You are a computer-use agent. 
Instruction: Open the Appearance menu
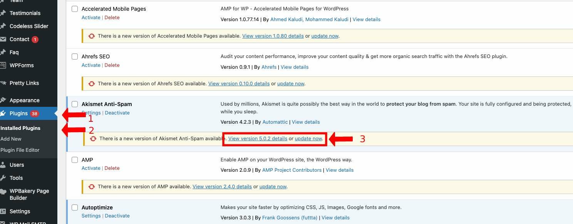[x=25, y=100]
